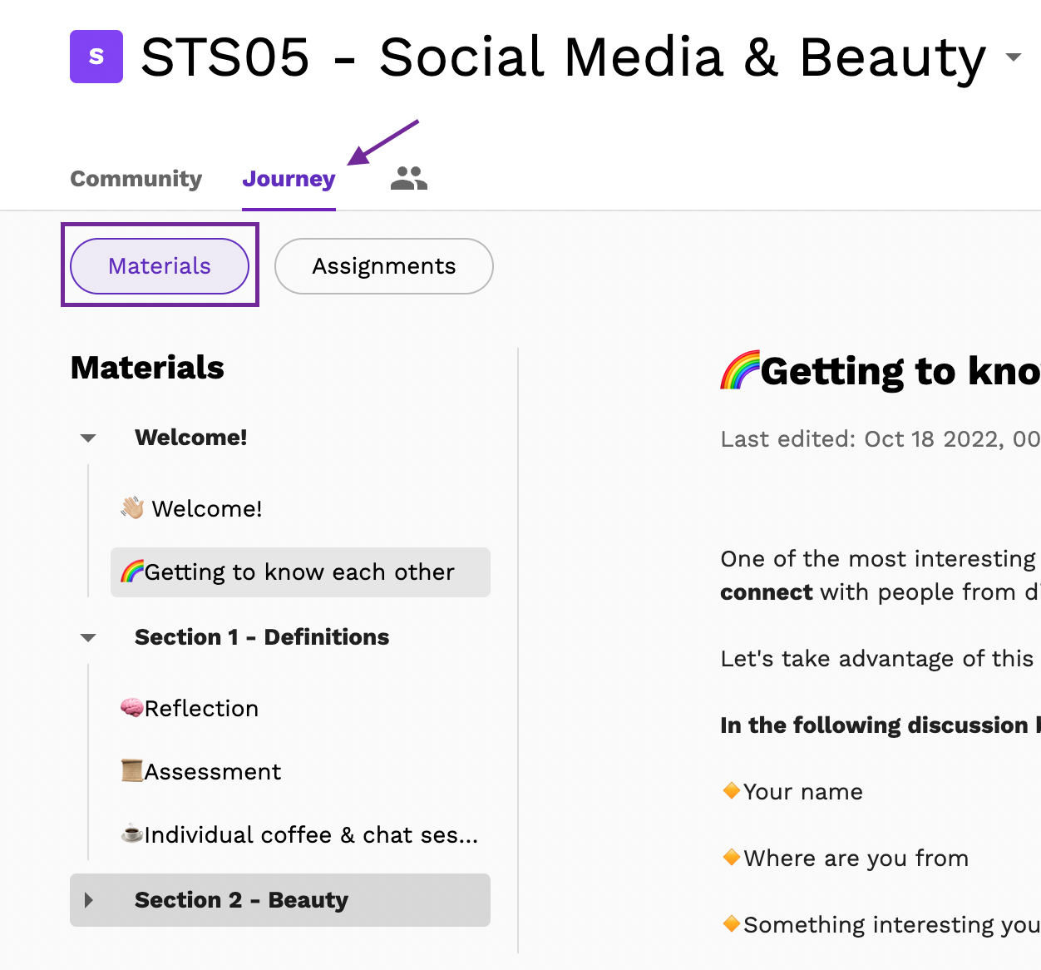Open the community title dropdown arrow
Viewport: 1041px width, 970px height.
(x=1013, y=57)
